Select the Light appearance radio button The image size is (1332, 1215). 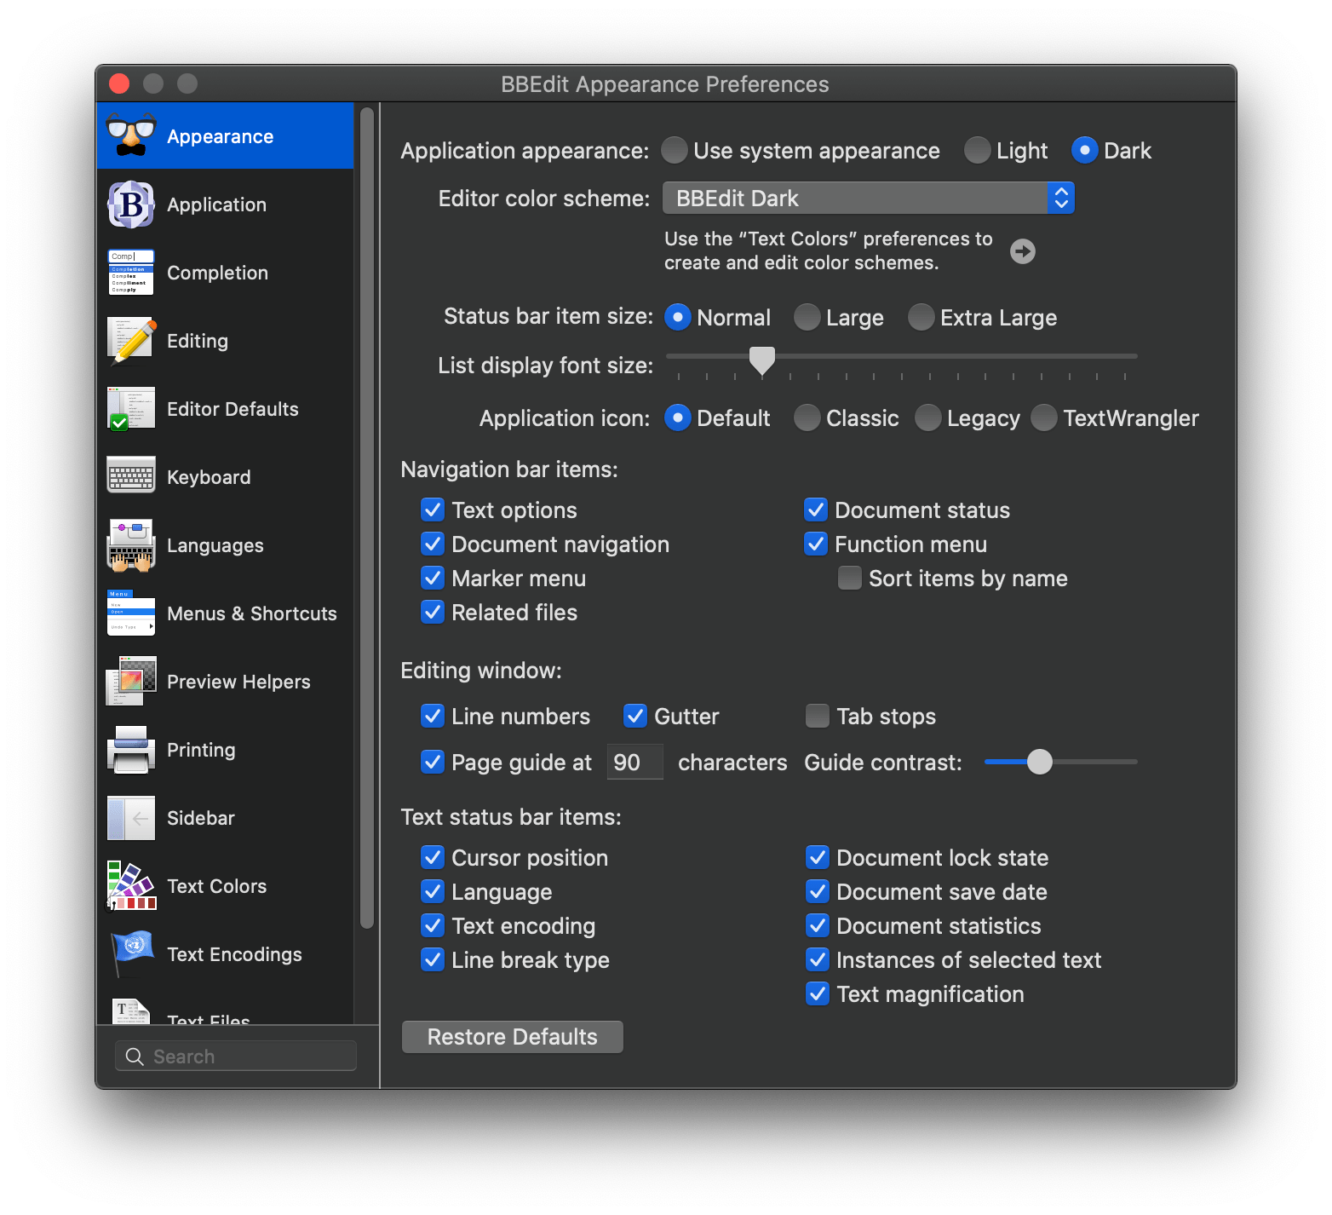977,151
